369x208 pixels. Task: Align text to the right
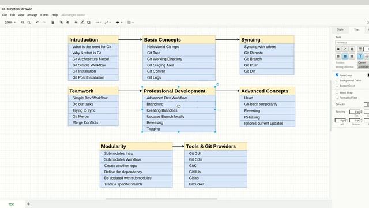coord(352,57)
